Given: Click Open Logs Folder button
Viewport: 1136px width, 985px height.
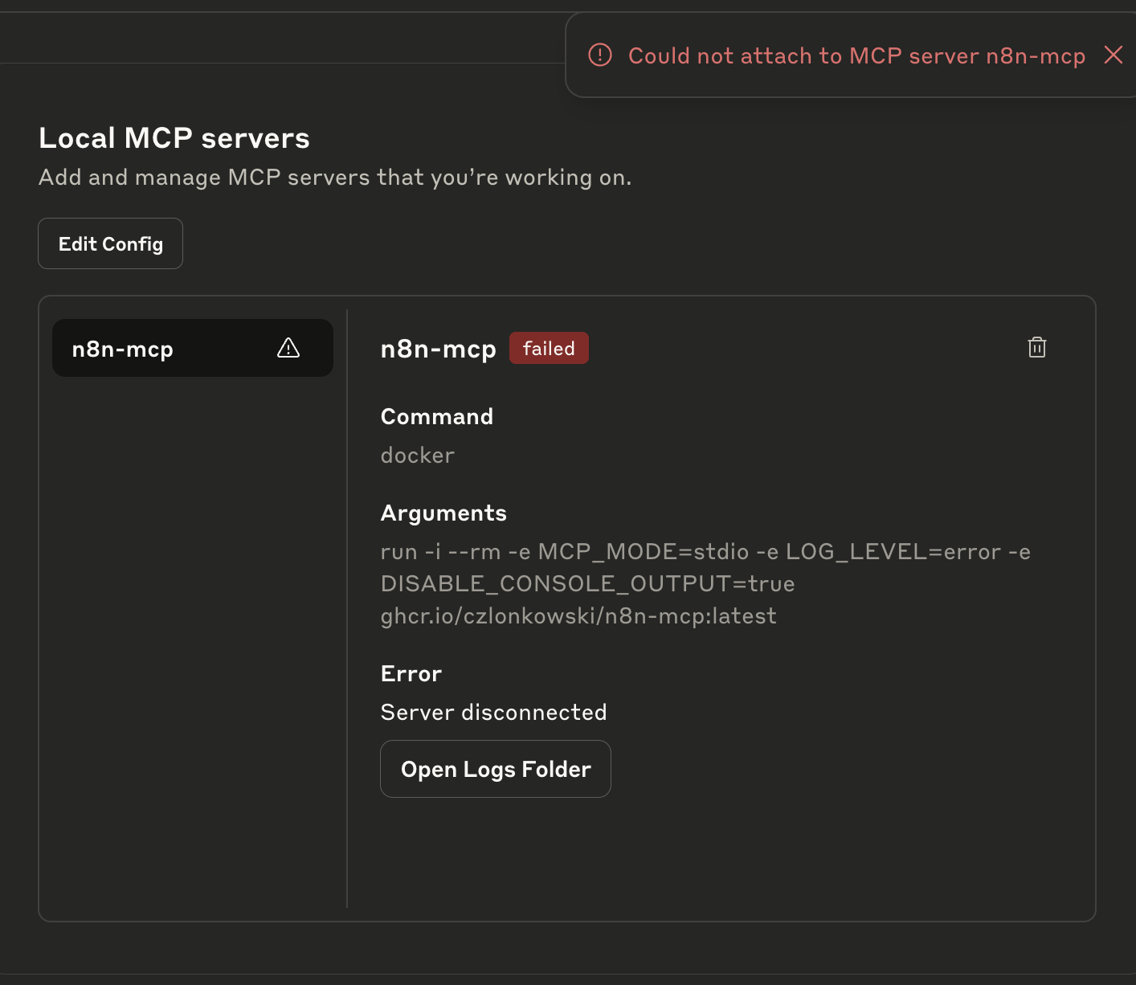Looking at the screenshot, I should pyautogui.click(x=496, y=769).
